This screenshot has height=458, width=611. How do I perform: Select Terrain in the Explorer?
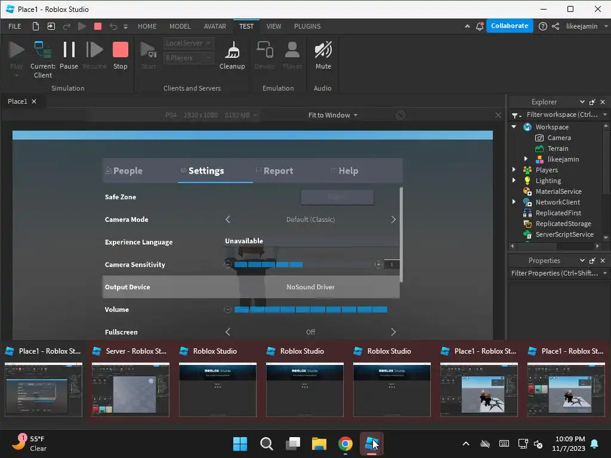(x=558, y=148)
